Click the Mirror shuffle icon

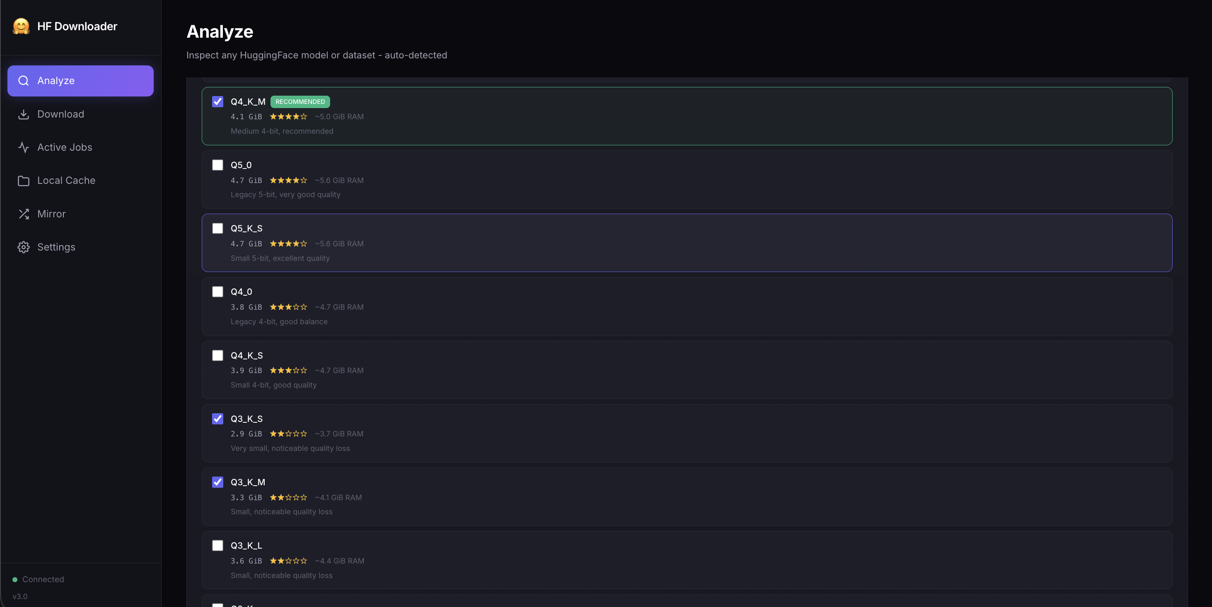[24, 214]
